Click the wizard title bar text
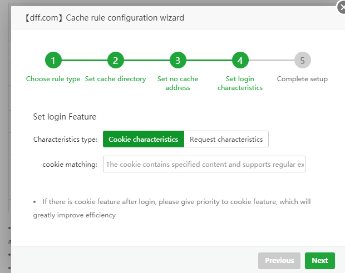 pos(104,18)
